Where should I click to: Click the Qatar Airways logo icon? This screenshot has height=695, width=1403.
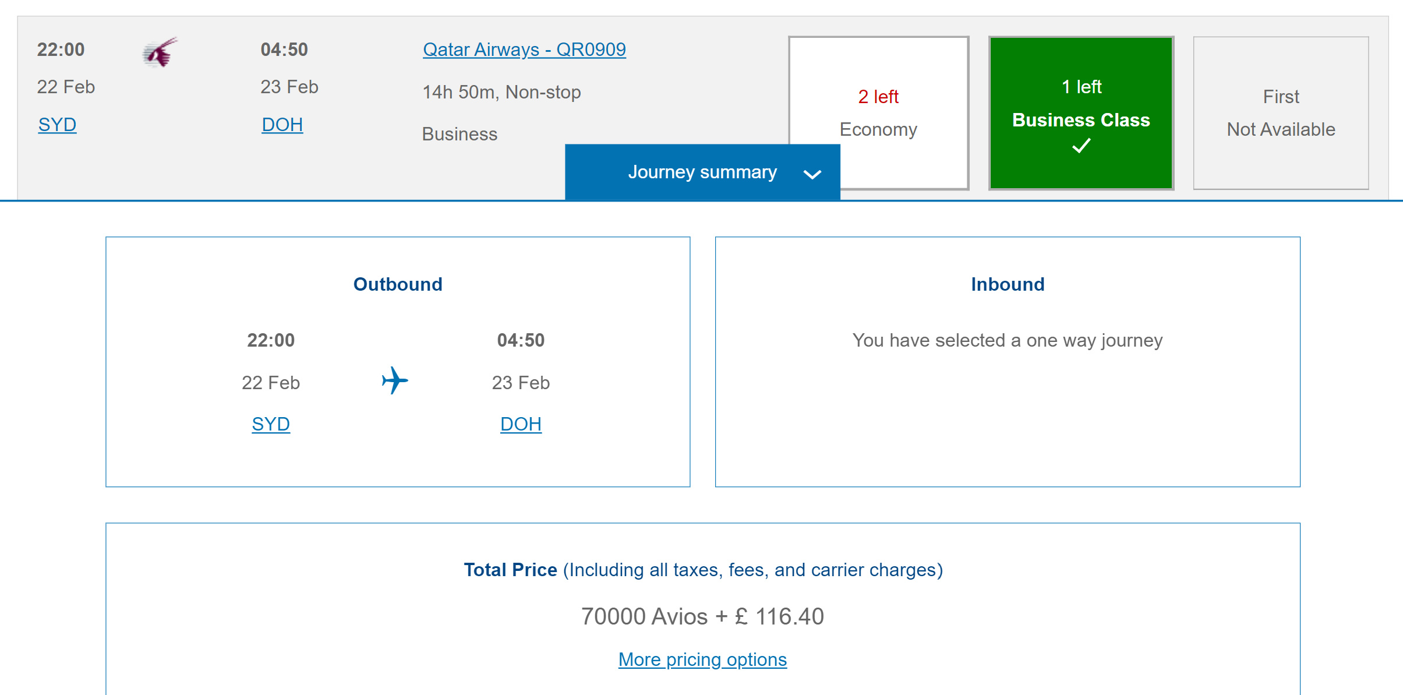[160, 52]
